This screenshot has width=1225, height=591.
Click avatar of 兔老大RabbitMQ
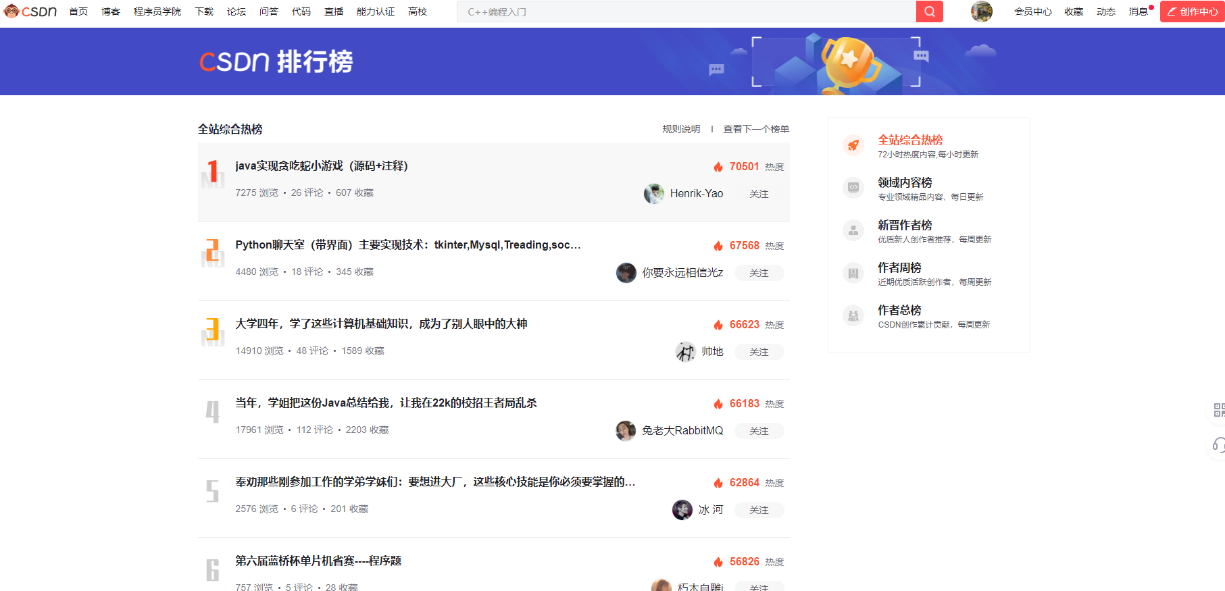pyautogui.click(x=626, y=431)
